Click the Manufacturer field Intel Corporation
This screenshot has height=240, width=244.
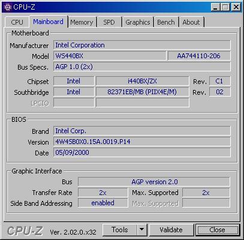pyautogui.click(x=142, y=45)
